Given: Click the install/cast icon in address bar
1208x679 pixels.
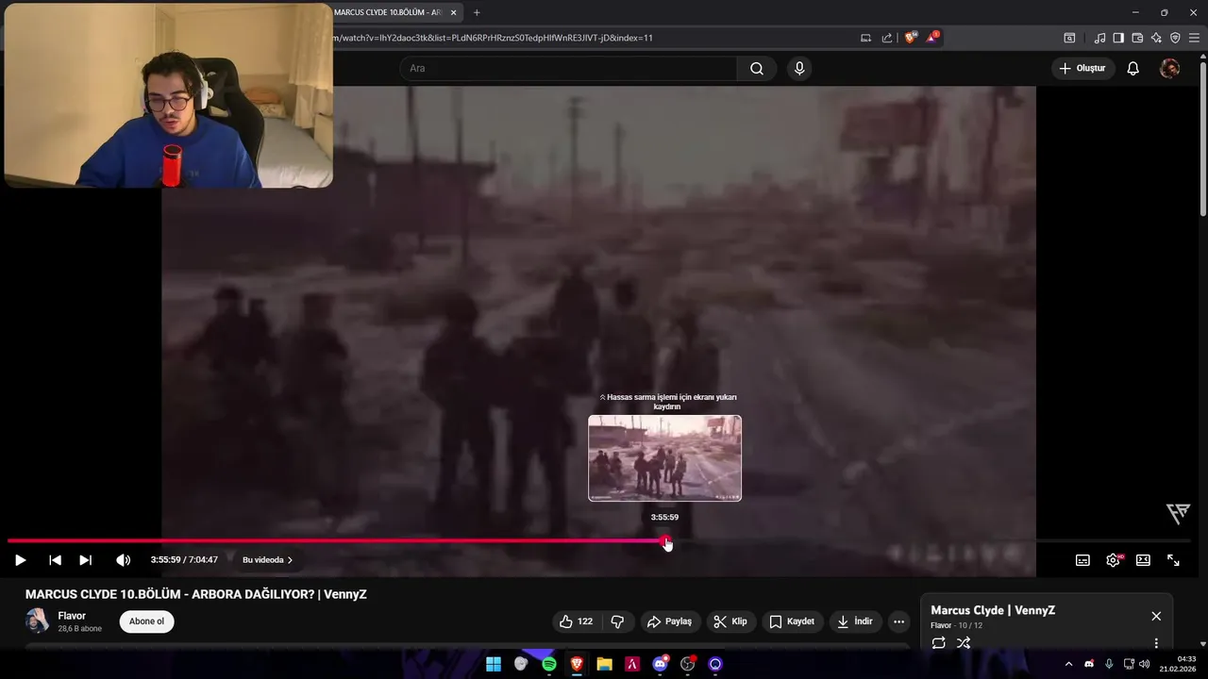Looking at the screenshot, I should tap(865, 38).
